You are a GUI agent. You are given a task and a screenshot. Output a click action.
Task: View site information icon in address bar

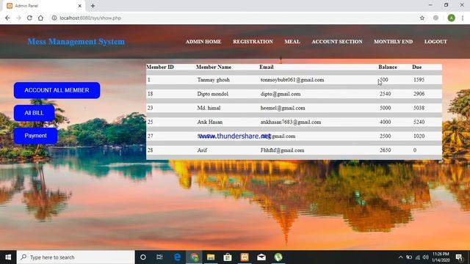[x=54, y=18]
